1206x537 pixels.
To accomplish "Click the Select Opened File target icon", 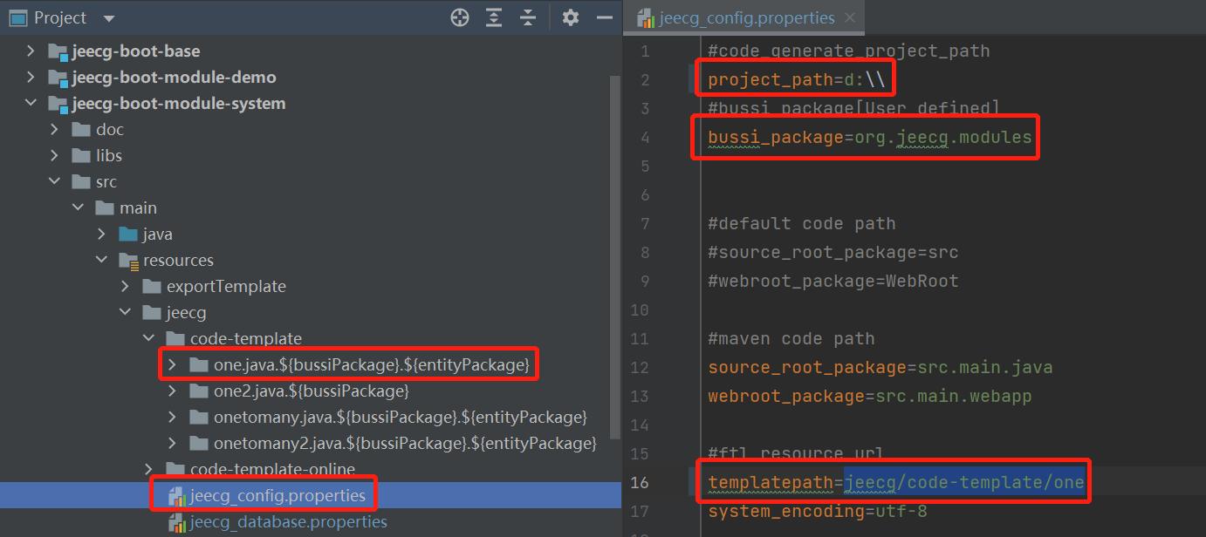I will point(460,17).
